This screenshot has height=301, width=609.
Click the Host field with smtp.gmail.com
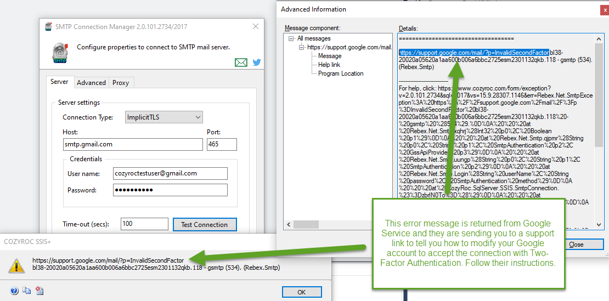click(133, 144)
